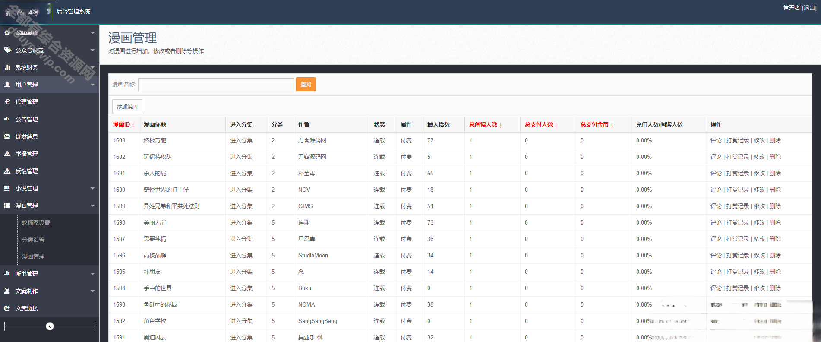821x342 pixels.
Task: Open the 群发消息 menu
Action: click(50, 136)
